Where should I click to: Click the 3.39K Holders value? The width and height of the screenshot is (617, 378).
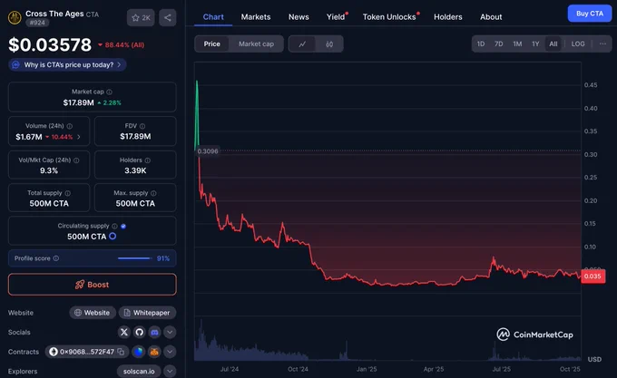[135, 170]
